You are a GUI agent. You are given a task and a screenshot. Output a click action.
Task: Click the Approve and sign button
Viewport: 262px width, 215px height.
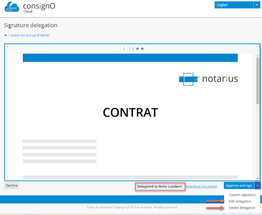click(239, 186)
